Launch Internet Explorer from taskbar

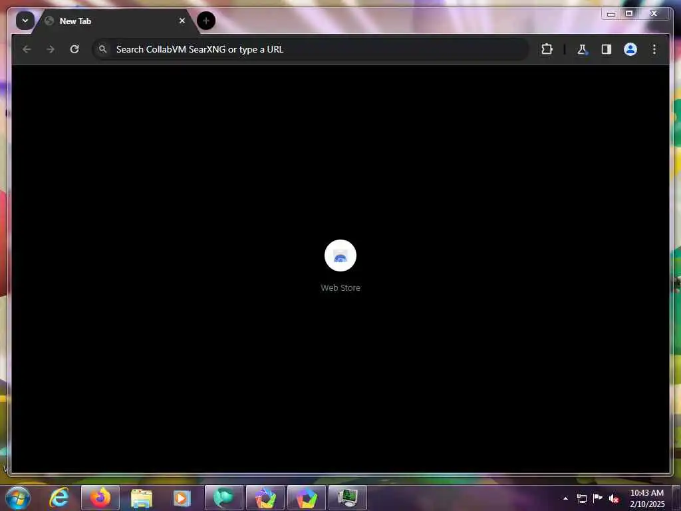point(59,498)
